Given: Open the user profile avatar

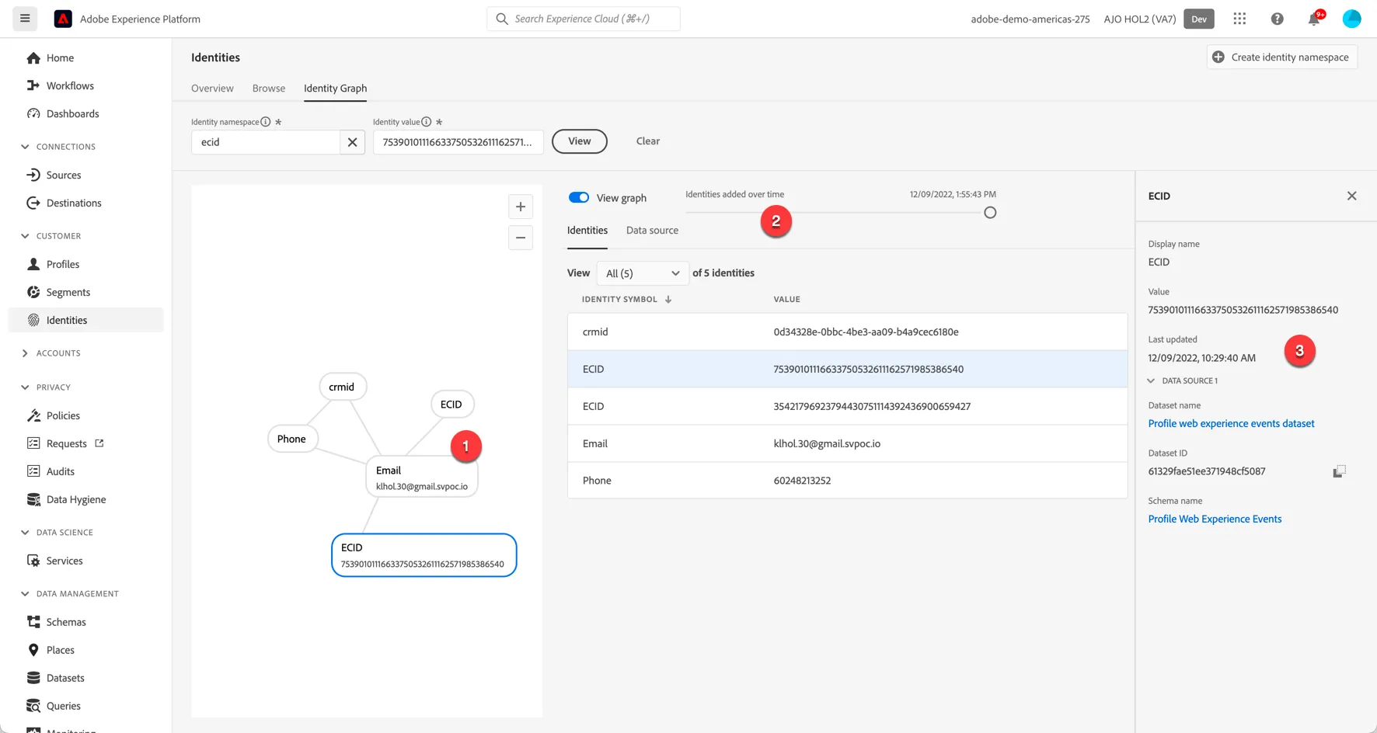Looking at the screenshot, I should click(1352, 19).
